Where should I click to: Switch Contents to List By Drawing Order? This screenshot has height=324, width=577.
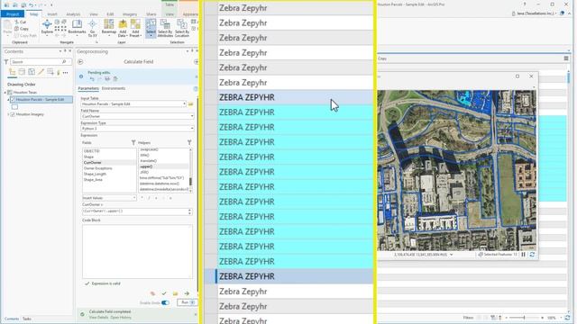[12, 72]
